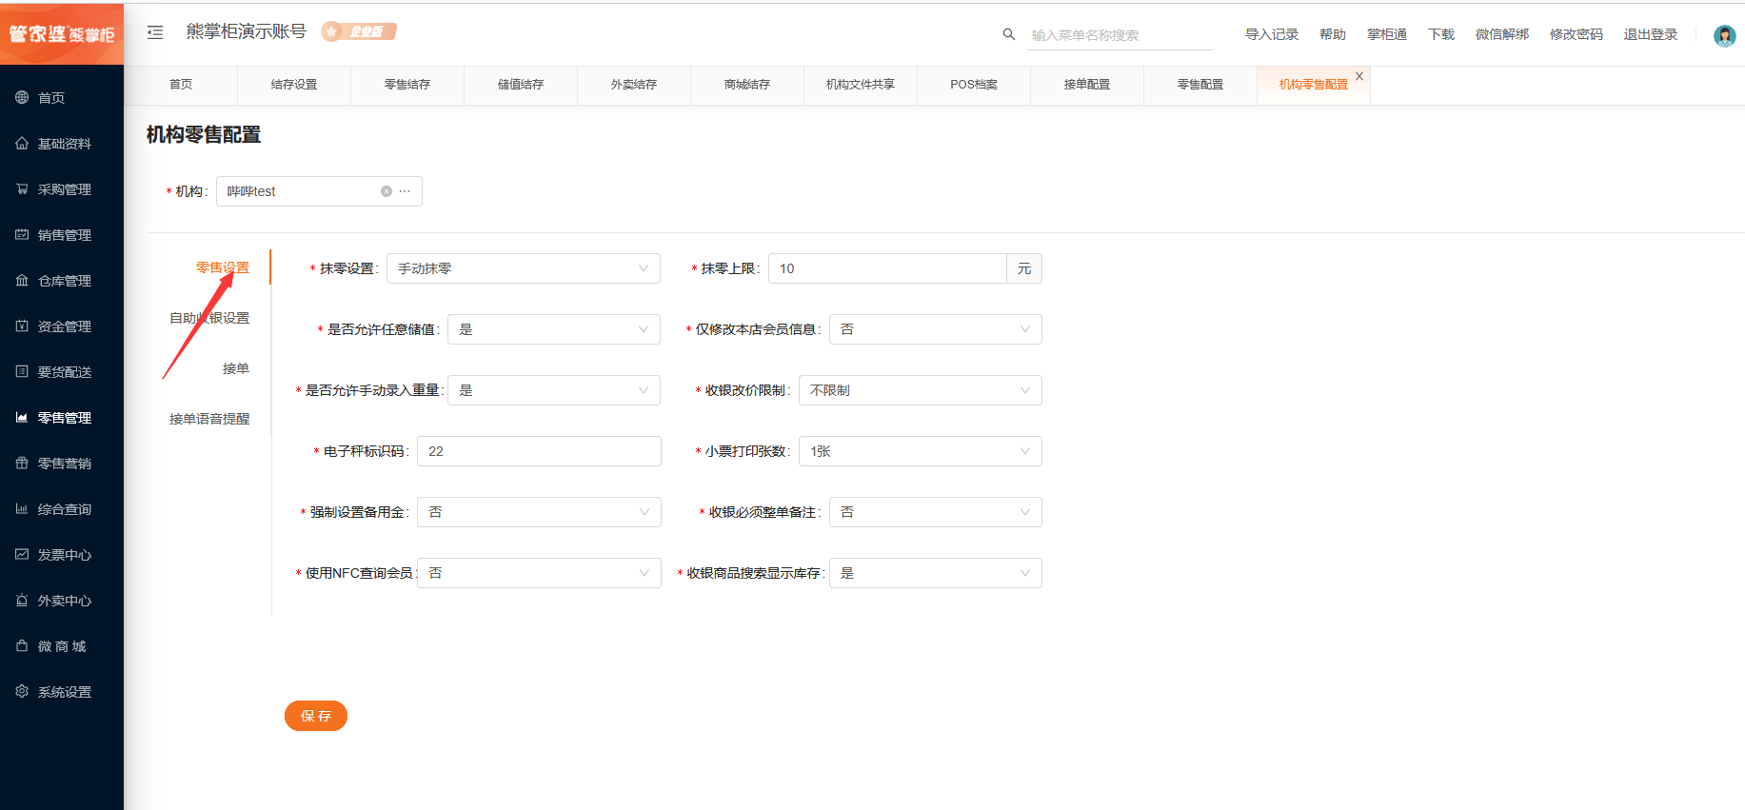Switch to the POS档案 tab
Screen dimensions: 1745x810
pyautogui.click(x=974, y=85)
